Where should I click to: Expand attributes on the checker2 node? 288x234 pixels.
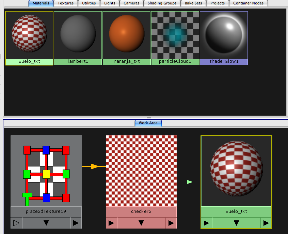pos(141,223)
